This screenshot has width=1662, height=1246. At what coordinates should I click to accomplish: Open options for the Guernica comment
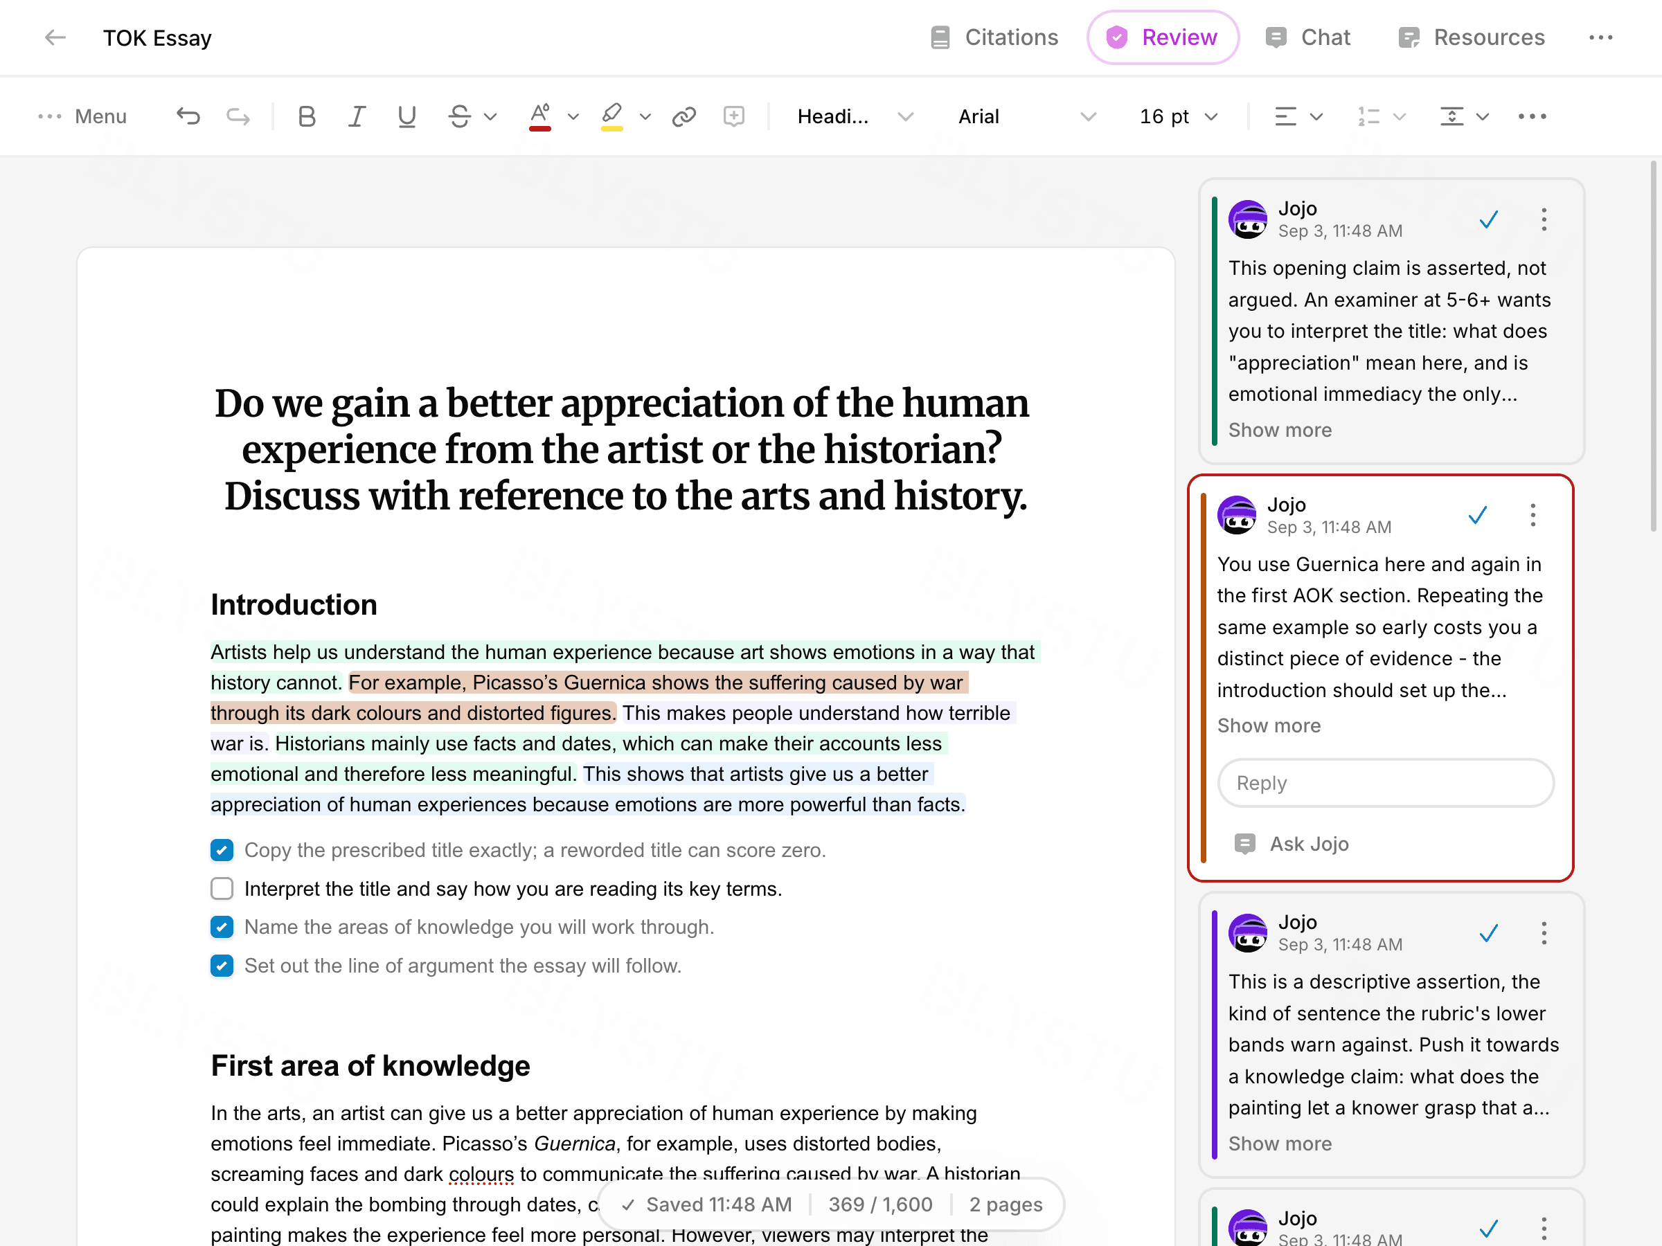click(1533, 515)
